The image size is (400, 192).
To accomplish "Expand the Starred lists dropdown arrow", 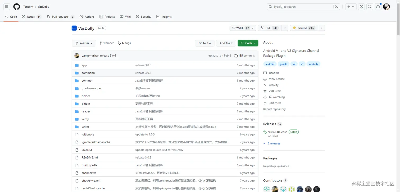I will (321, 28).
